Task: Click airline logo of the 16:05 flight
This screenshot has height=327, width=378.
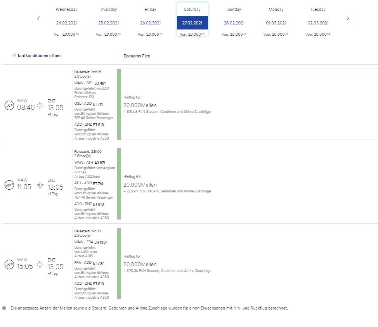Action: 9,264
